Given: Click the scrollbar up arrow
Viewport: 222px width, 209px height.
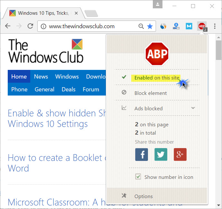Looking at the screenshot, I should click(218, 38).
